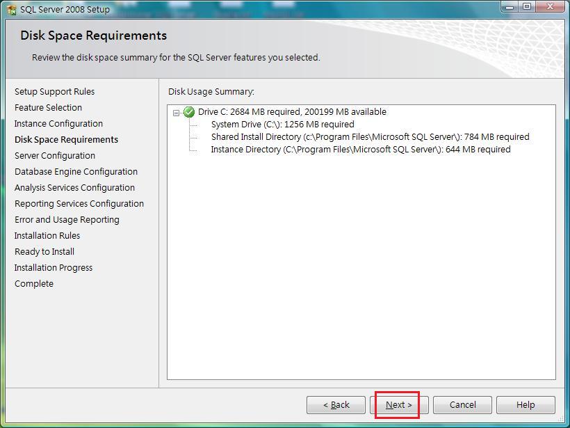Cancel the SQL Server setup
This screenshot has height=428, width=570.
point(462,405)
